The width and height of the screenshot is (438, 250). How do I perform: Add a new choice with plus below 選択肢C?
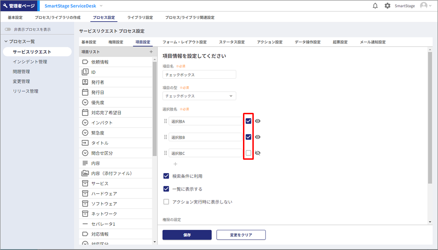click(x=175, y=164)
